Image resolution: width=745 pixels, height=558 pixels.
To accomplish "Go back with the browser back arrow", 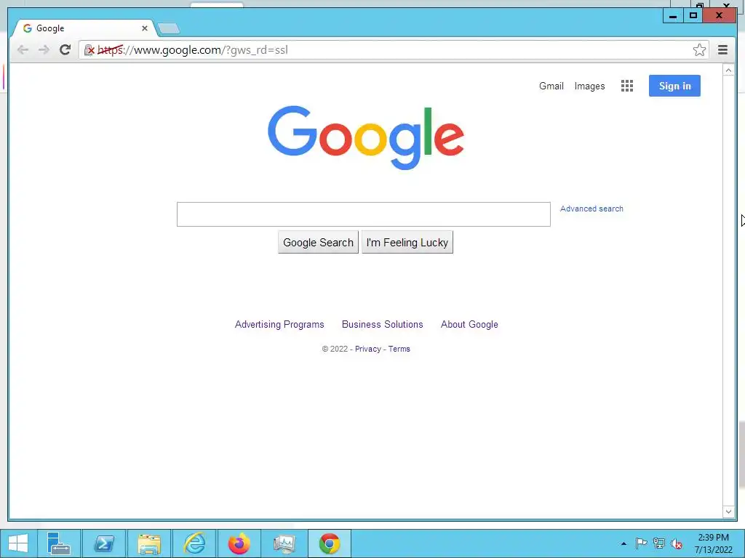I will 23,50.
